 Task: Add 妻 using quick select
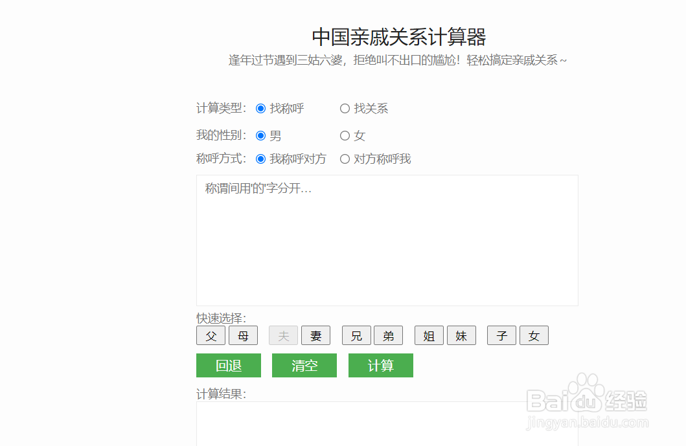[x=315, y=335]
